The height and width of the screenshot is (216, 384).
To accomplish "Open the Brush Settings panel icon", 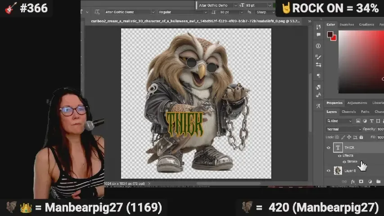I will [x=318, y=57].
